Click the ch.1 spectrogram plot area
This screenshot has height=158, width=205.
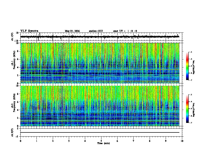pos(100,63)
